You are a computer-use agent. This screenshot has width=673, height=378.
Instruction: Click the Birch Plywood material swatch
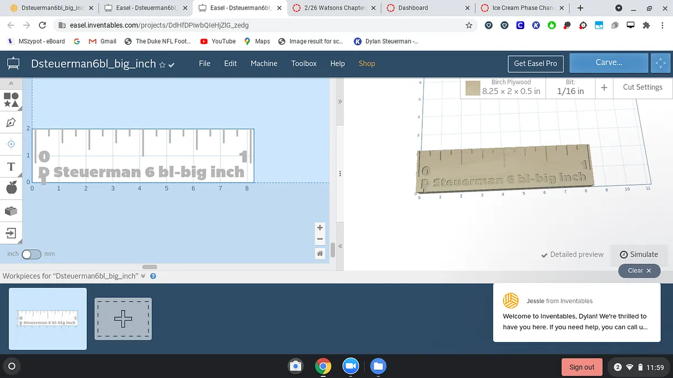[x=473, y=88]
